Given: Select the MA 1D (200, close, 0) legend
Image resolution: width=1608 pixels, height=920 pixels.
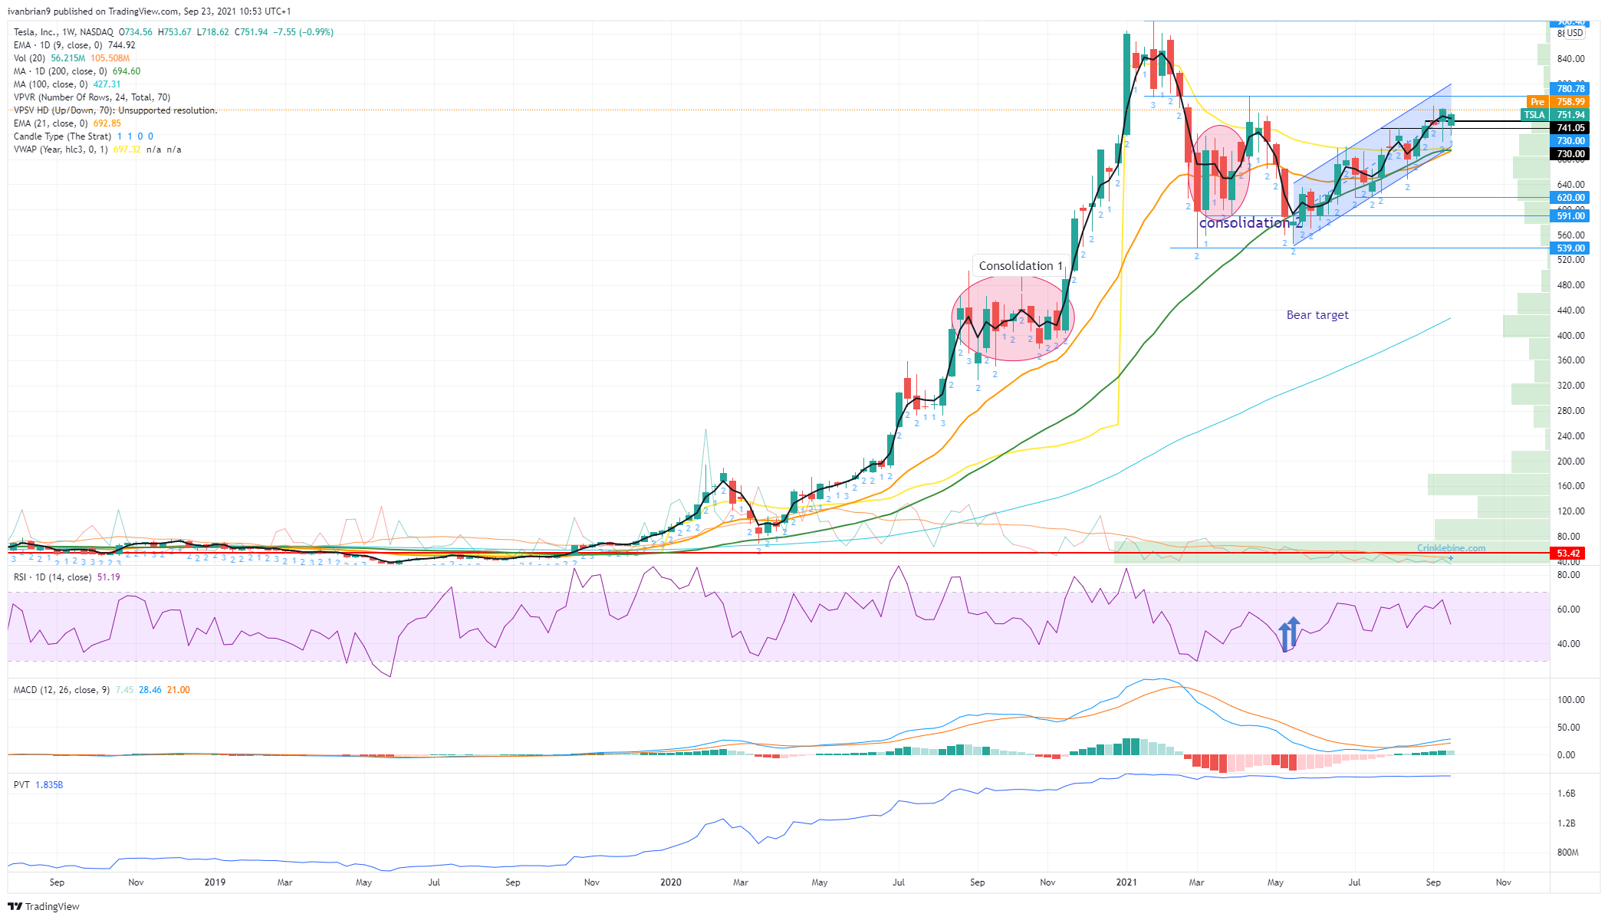Looking at the screenshot, I should [x=77, y=71].
